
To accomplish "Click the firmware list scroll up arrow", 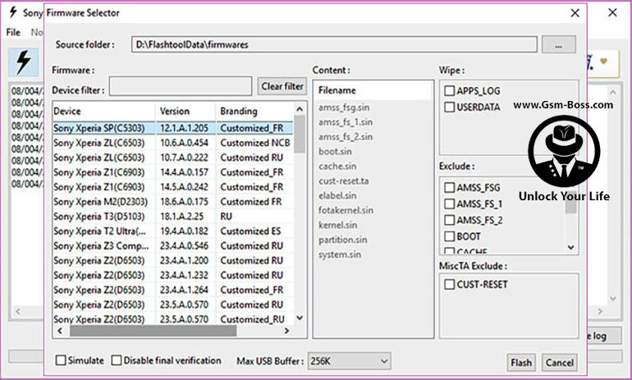I will (x=300, y=109).
